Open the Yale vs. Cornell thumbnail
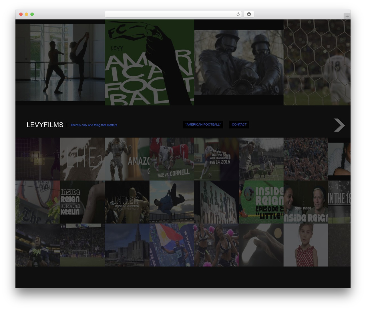This screenshot has height=310, width=366. pyautogui.click(x=172, y=159)
